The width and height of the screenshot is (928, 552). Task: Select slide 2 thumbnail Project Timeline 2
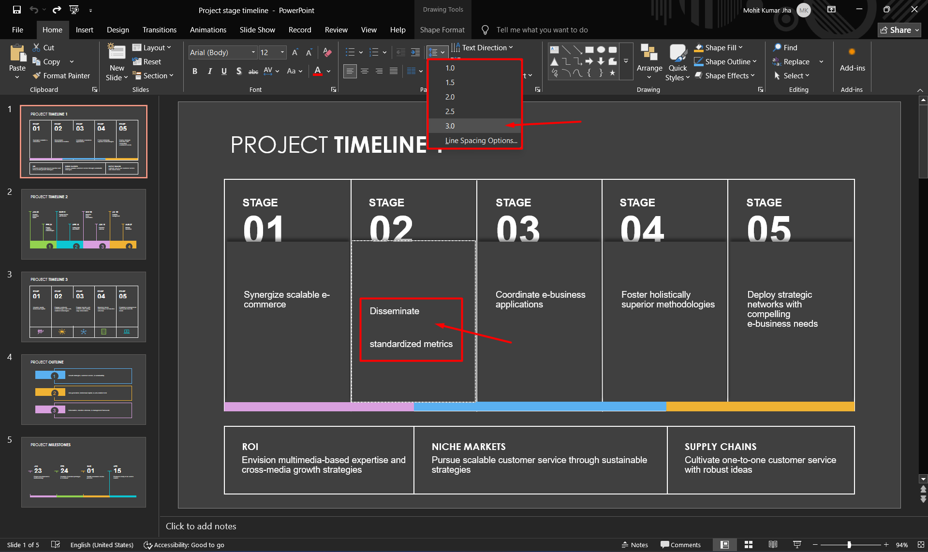[x=84, y=224]
